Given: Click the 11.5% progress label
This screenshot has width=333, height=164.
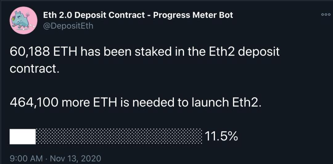Looking at the screenshot, I should [221, 136].
